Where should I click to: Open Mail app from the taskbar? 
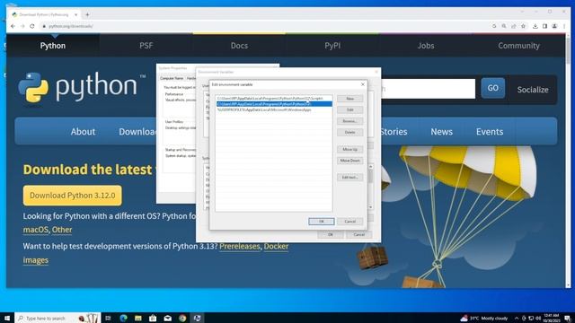pyautogui.click(x=168, y=318)
